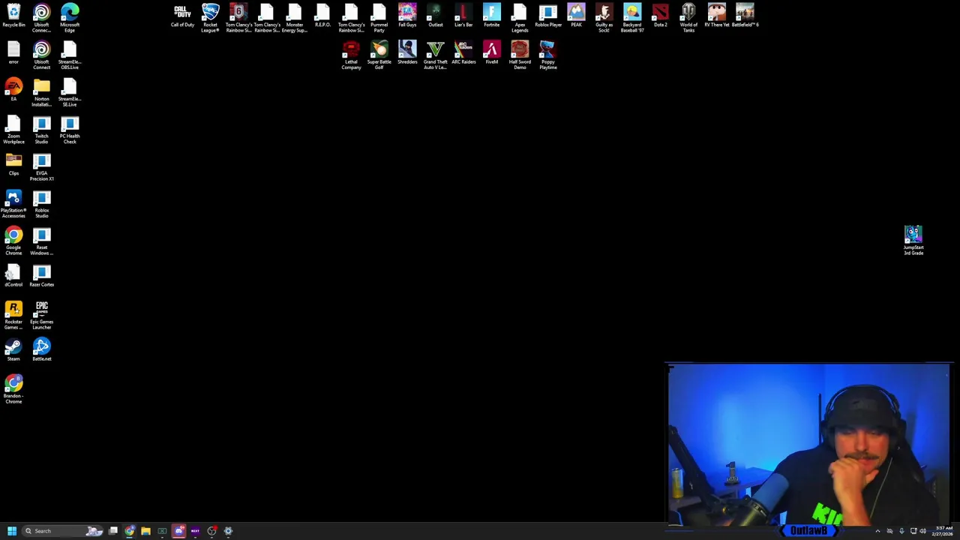Launch the Roblox Player shortcut
The height and width of the screenshot is (540, 960).
(x=548, y=16)
